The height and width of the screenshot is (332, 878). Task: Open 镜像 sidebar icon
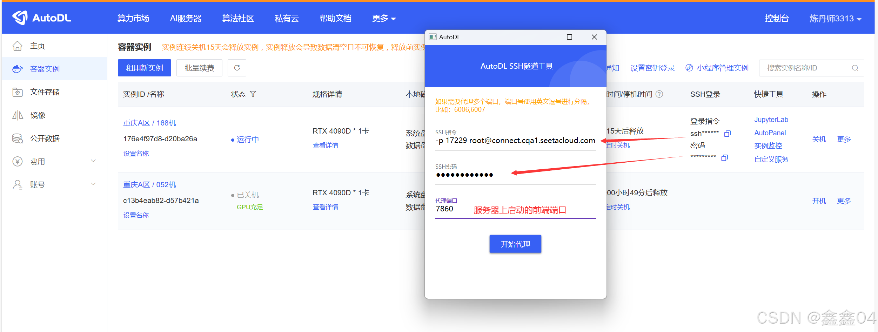pyautogui.click(x=18, y=115)
